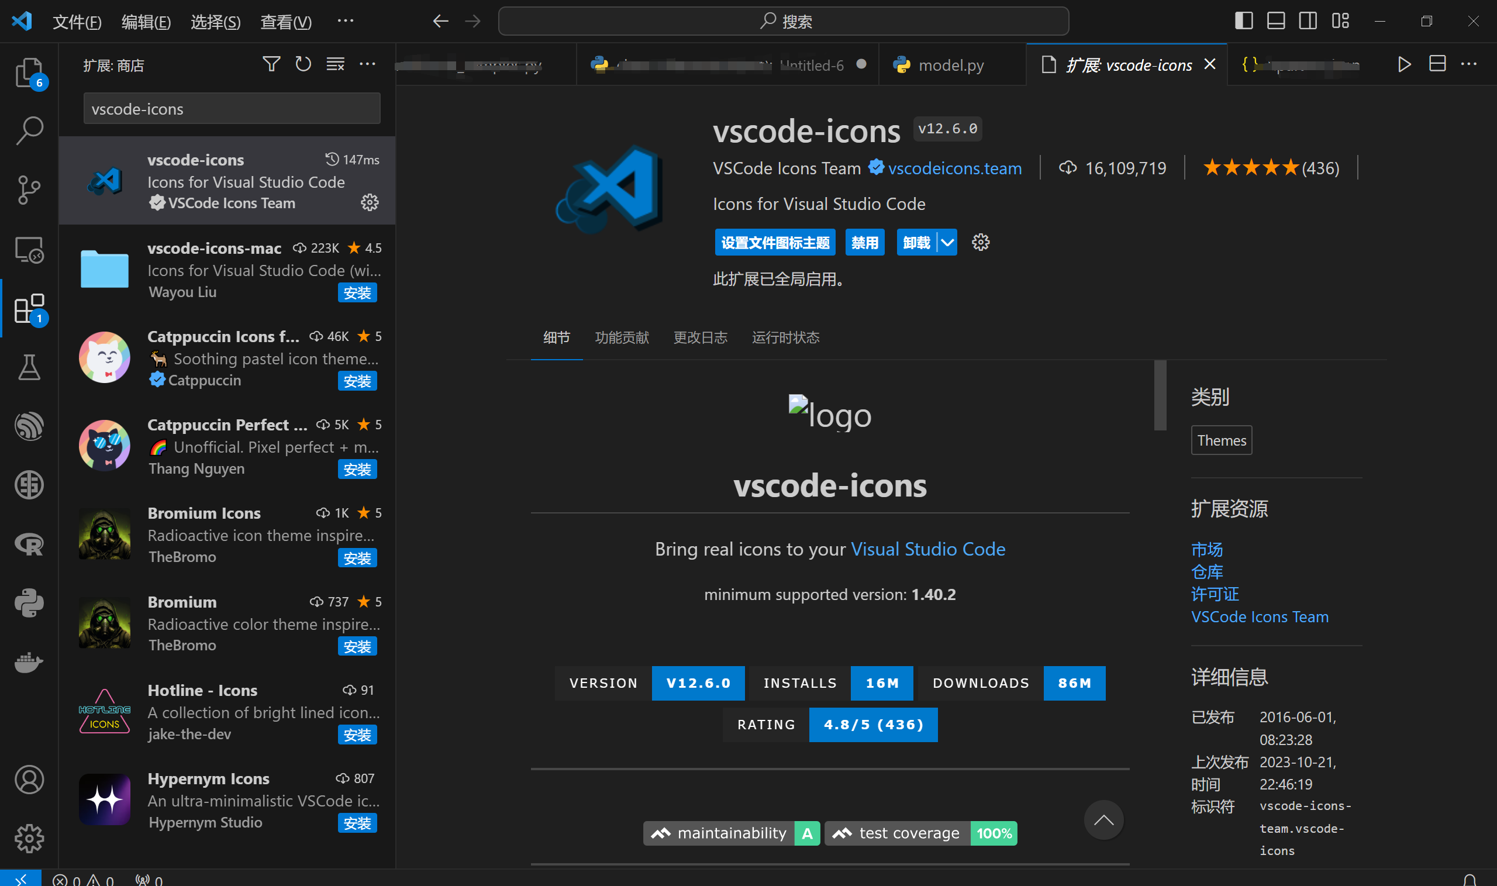This screenshot has width=1497, height=886.
Task: Toggle the primary side bar
Action: [x=1243, y=21]
